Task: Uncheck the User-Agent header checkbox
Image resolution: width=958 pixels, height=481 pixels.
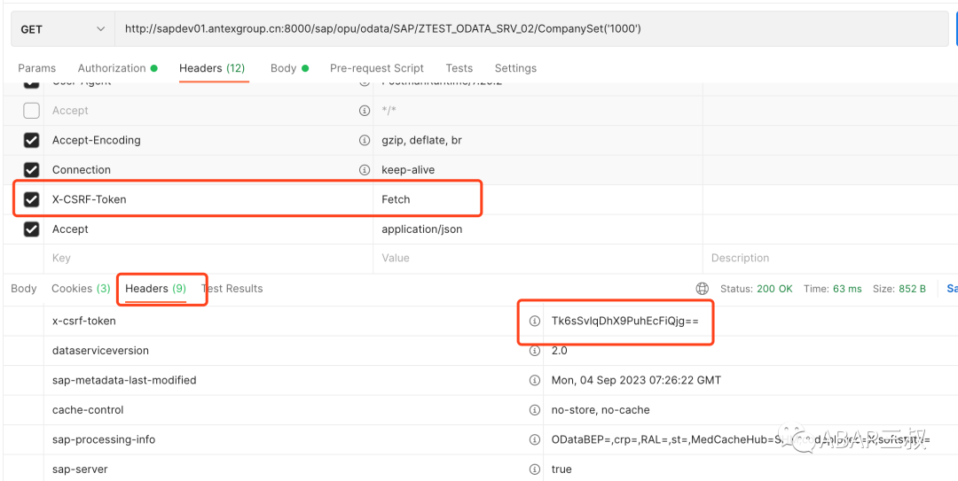Action: pos(31,83)
